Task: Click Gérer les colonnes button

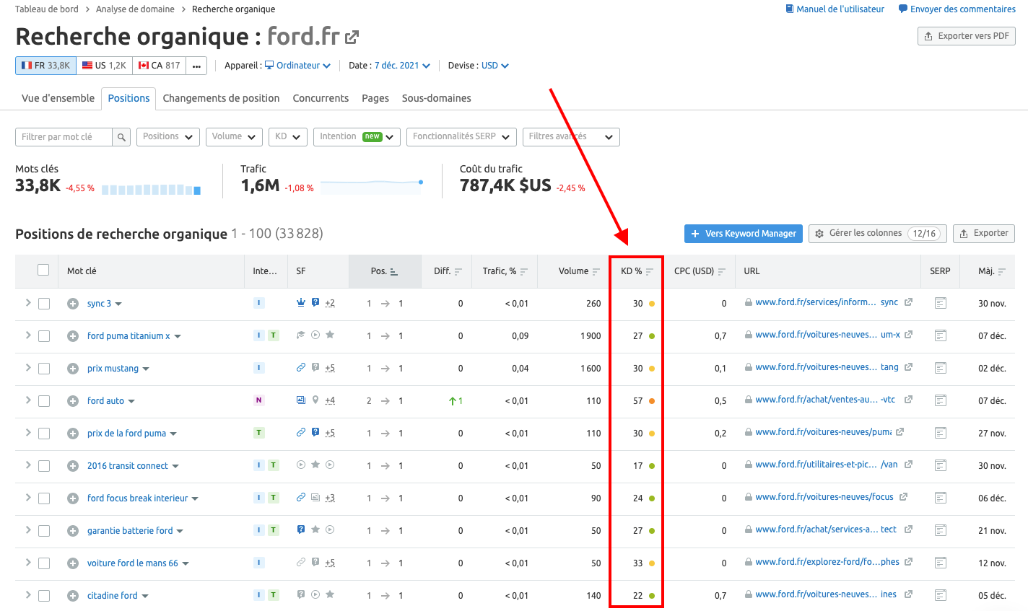Action: (877, 234)
